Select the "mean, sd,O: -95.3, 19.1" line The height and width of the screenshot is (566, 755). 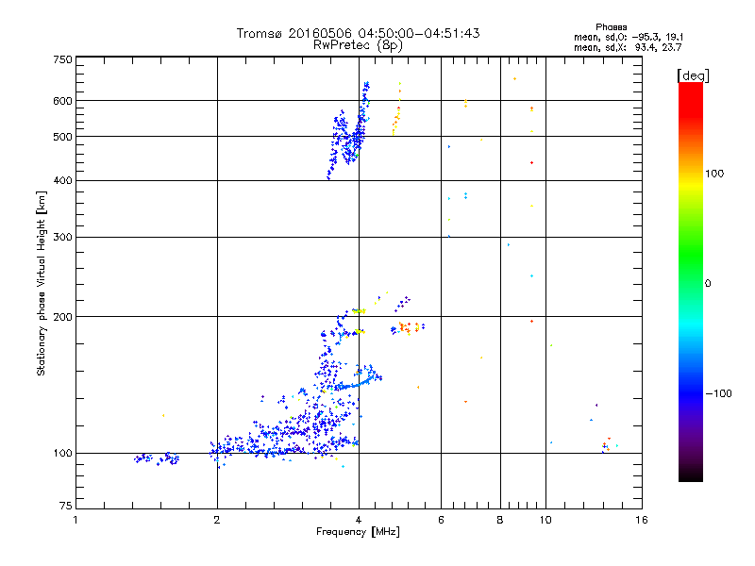(629, 37)
